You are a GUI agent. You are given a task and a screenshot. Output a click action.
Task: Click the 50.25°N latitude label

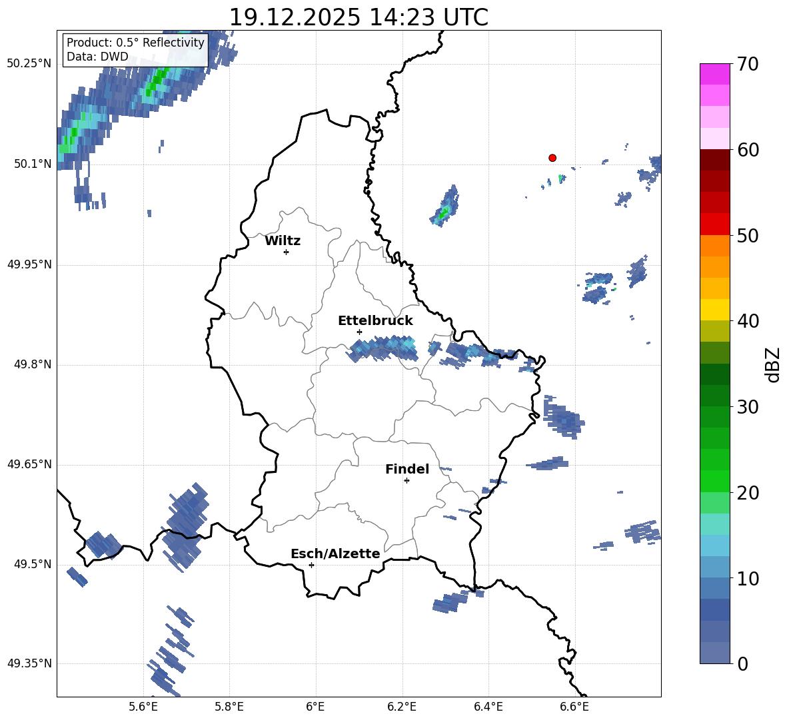tap(29, 64)
